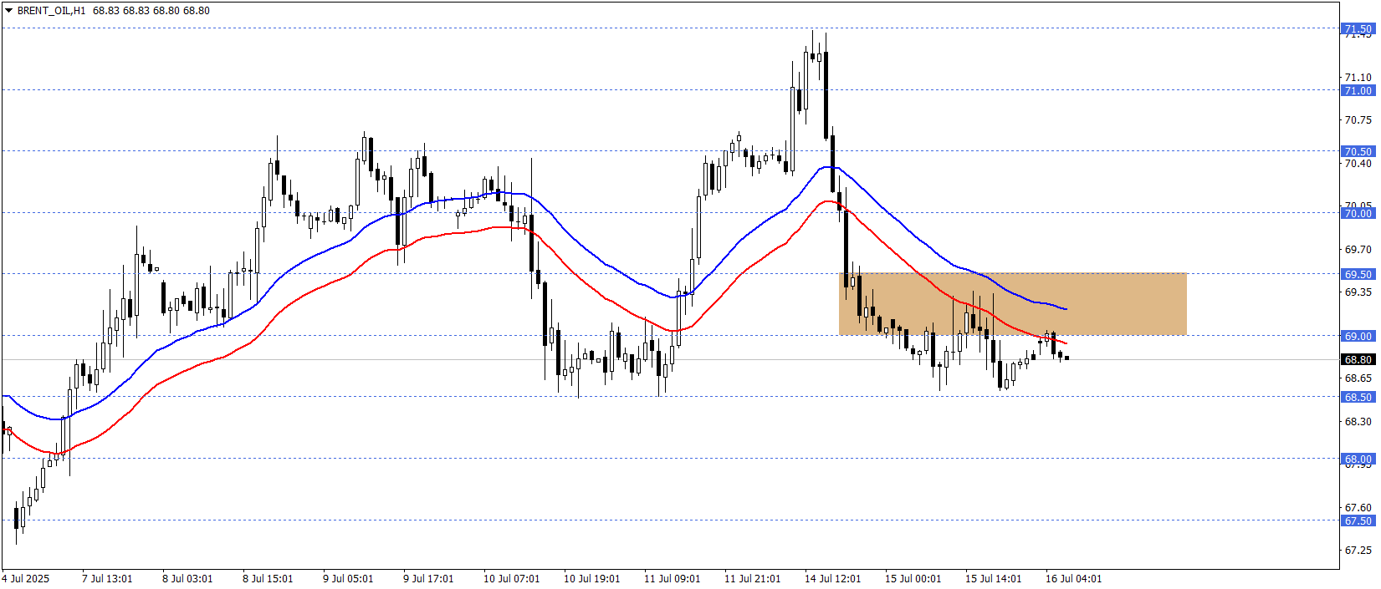This screenshot has height=589, width=1381.
Task: Click the 8 Jul 03:01 time label
Action: click(187, 578)
